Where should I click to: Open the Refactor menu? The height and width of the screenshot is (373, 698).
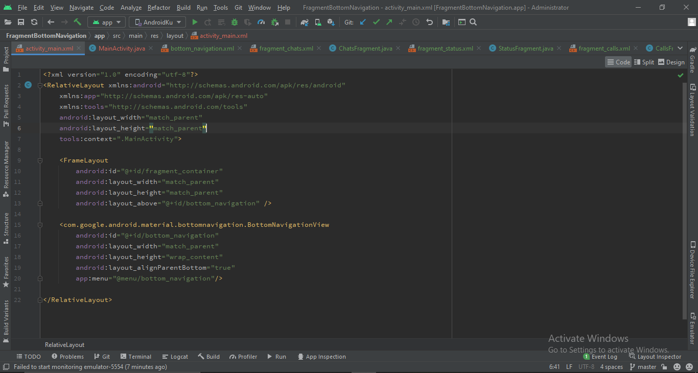point(158,8)
